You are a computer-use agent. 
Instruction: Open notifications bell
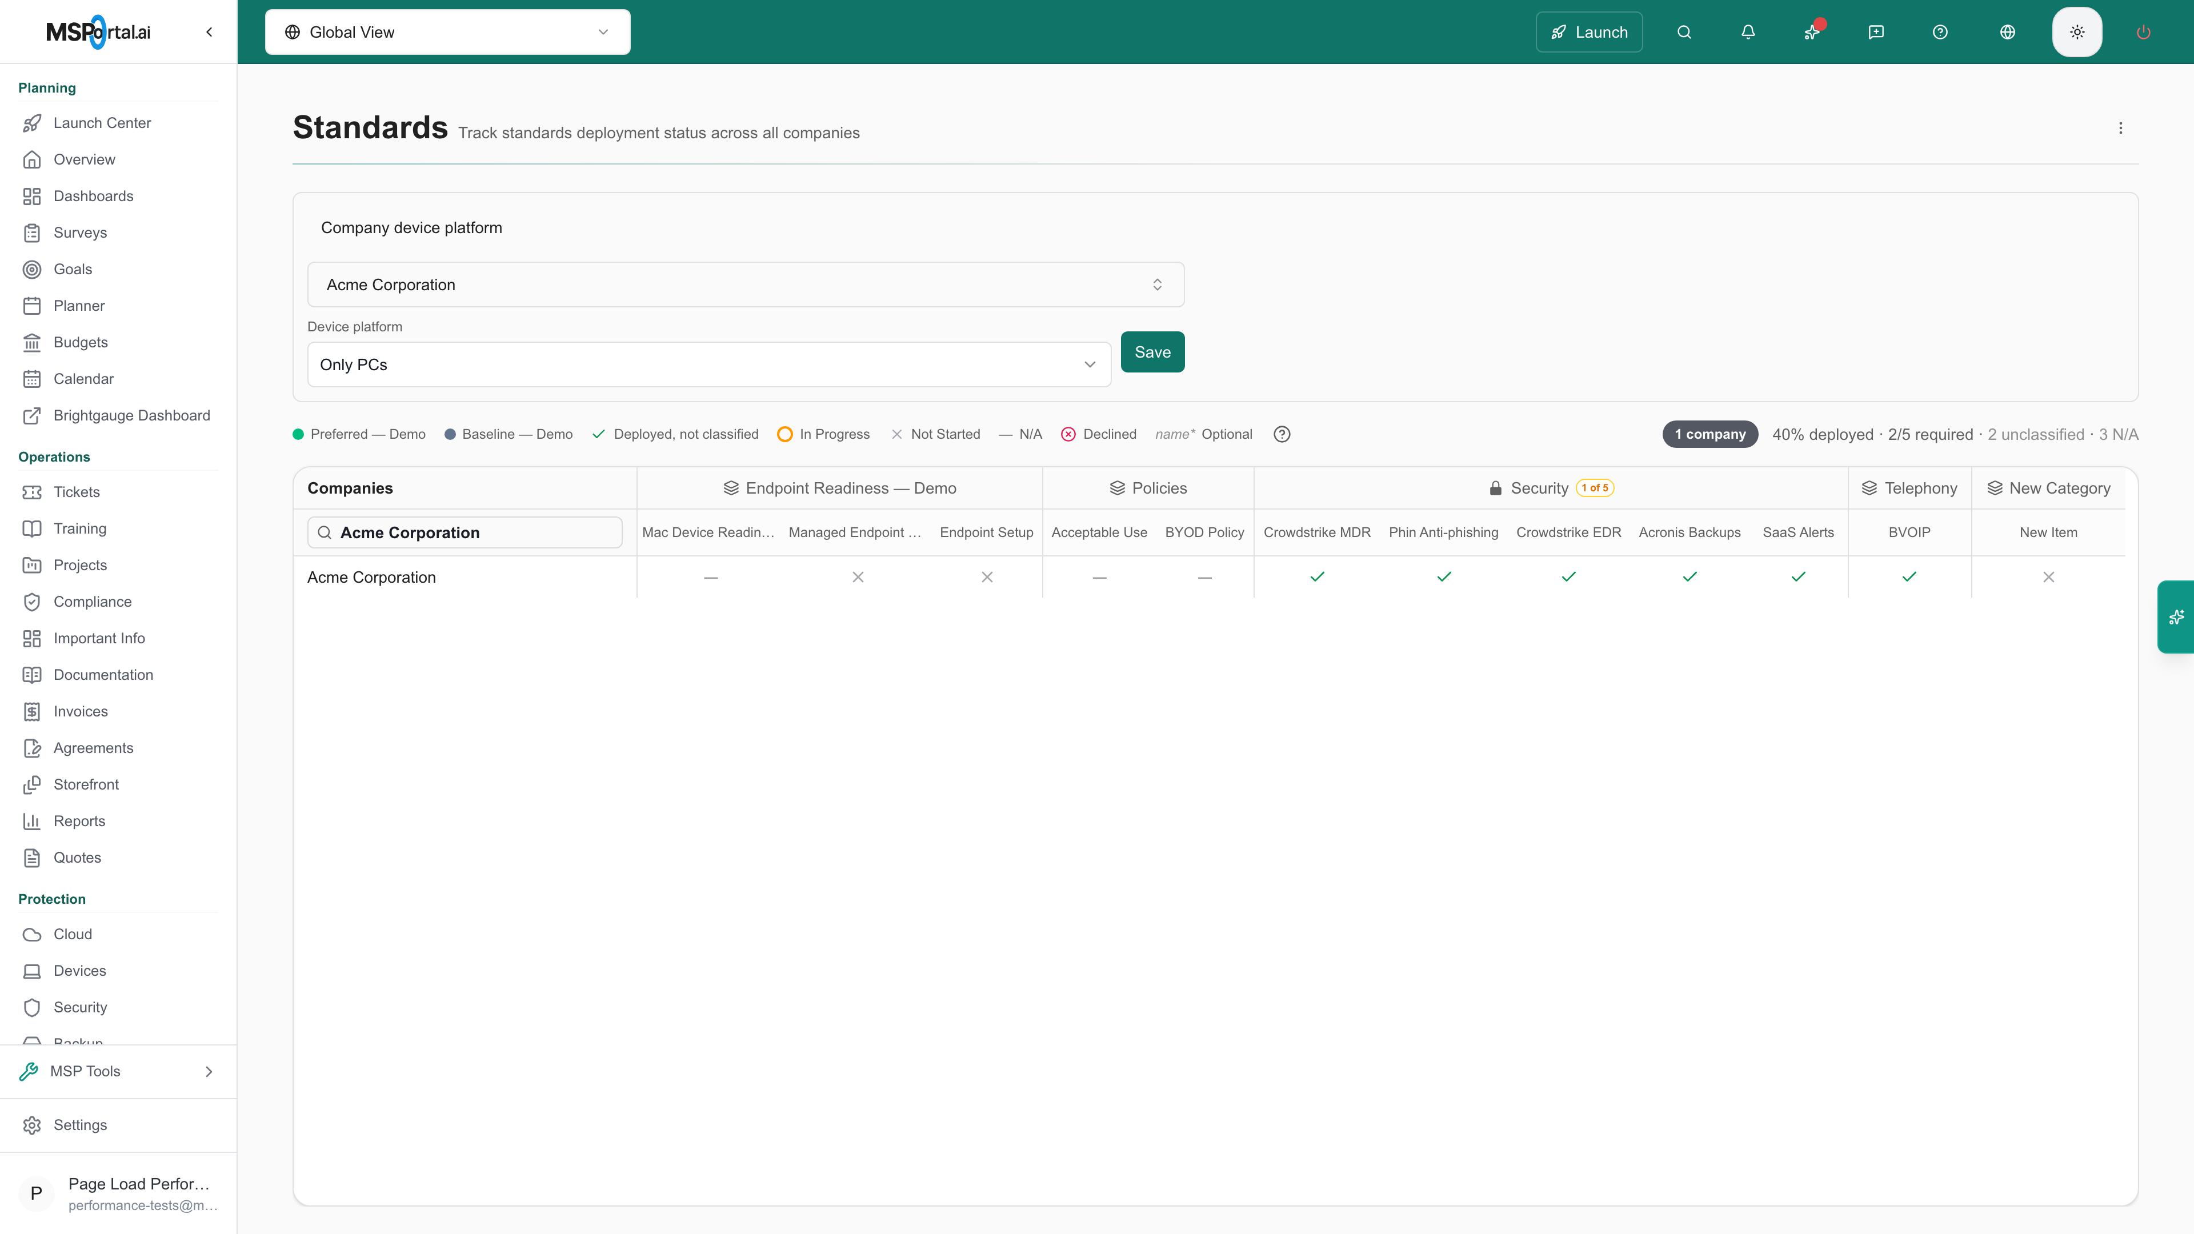pyautogui.click(x=1748, y=33)
